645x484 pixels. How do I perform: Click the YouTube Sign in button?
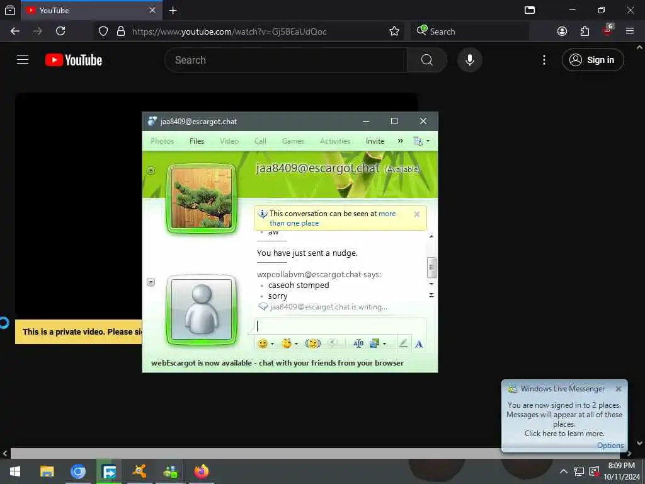tap(593, 60)
